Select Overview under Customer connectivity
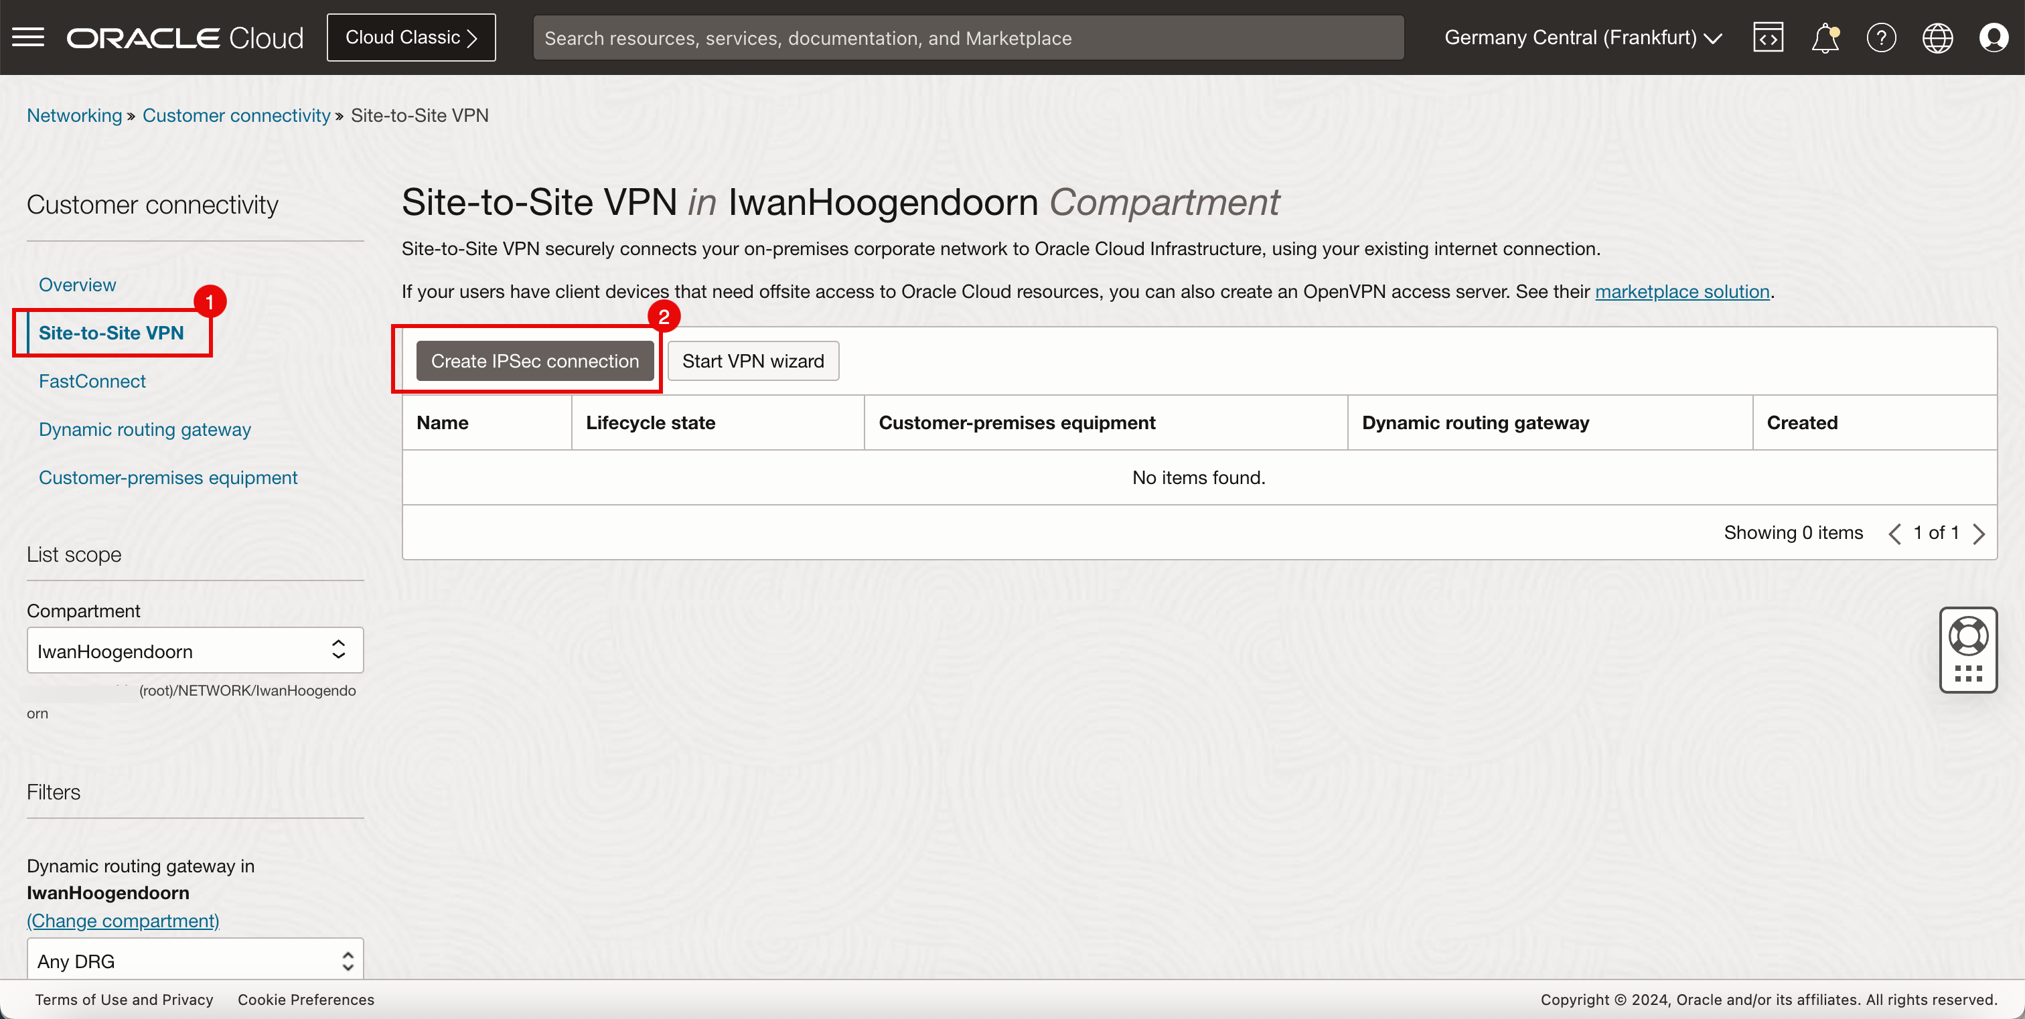The height and width of the screenshot is (1019, 2025). point(77,283)
